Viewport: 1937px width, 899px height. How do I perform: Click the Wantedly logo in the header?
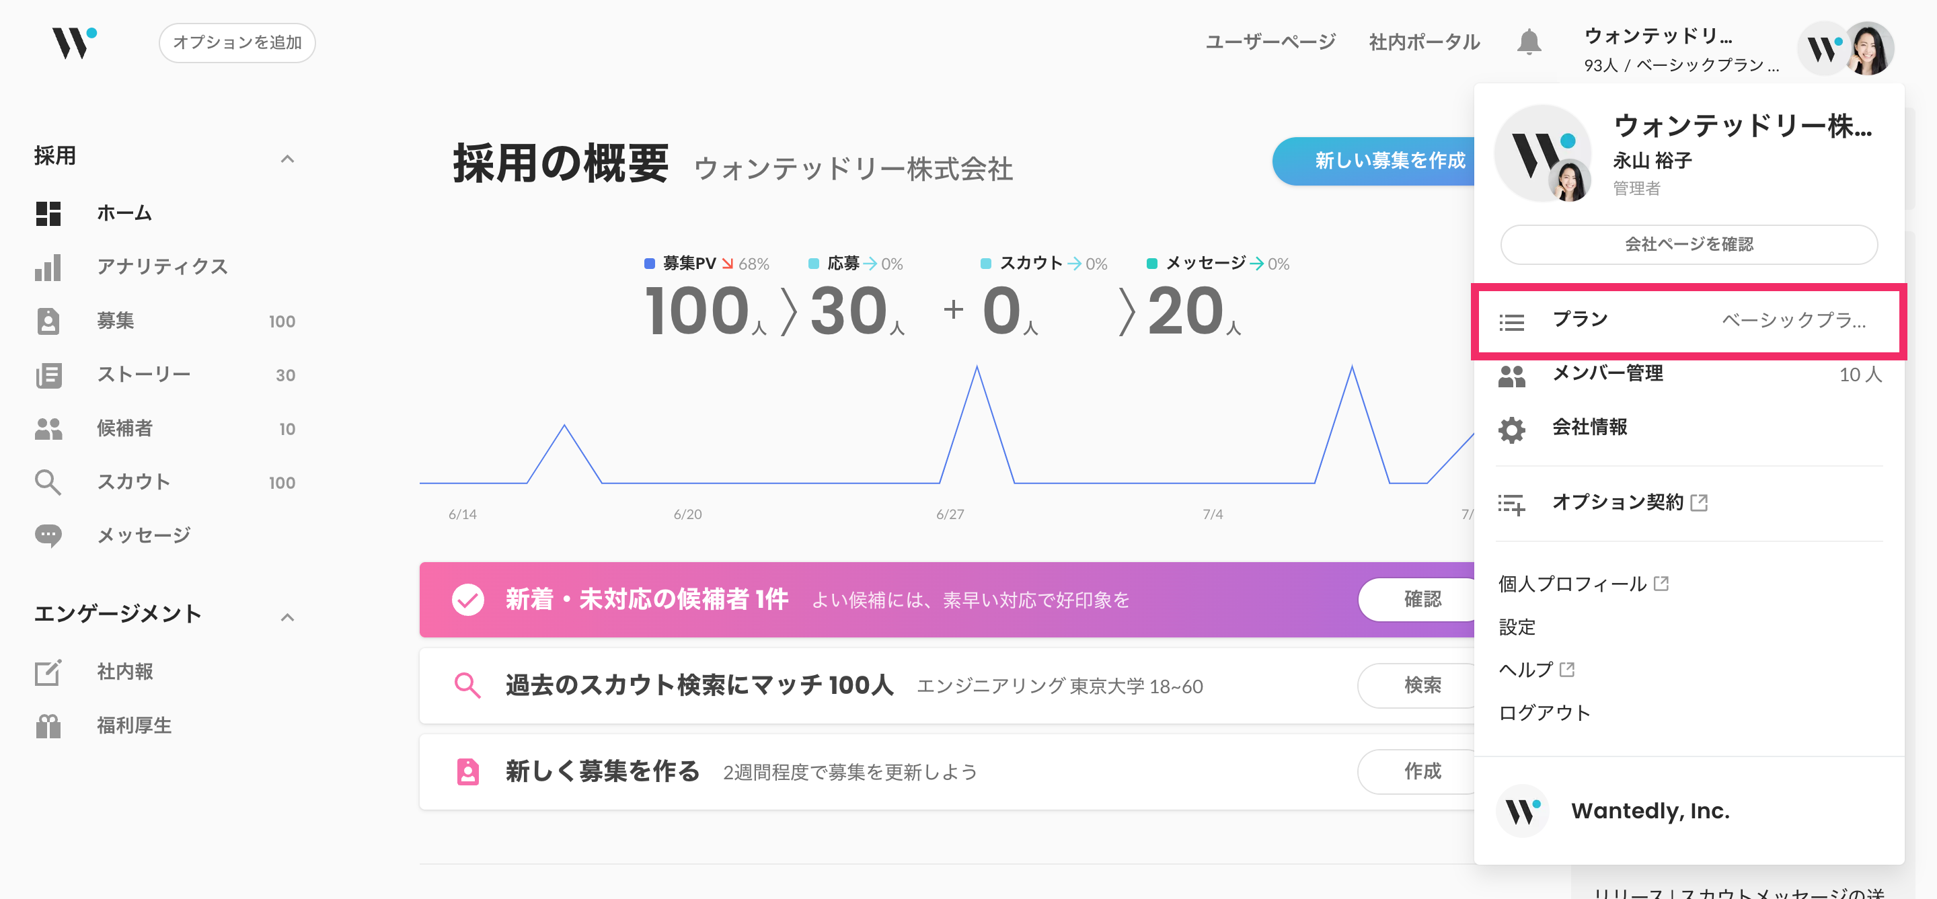click(74, 42)
